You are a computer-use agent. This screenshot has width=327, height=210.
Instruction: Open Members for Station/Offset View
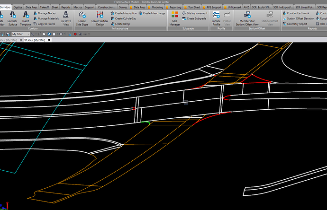pyautogui.click(x=247, y=18)
